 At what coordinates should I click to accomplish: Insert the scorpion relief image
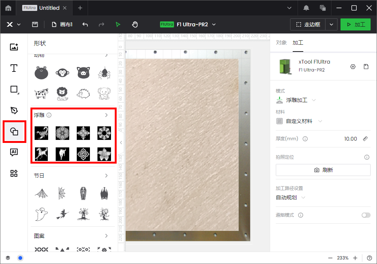41,133
